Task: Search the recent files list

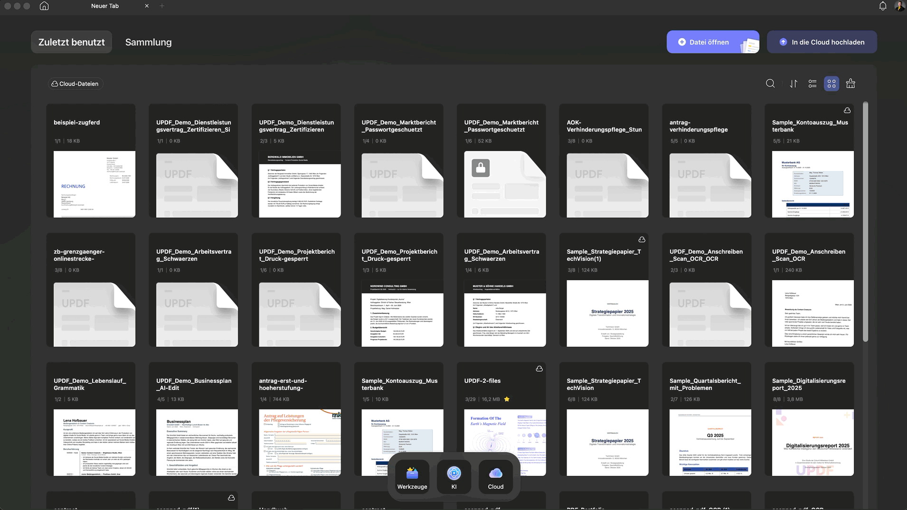Action: (770, 84)
